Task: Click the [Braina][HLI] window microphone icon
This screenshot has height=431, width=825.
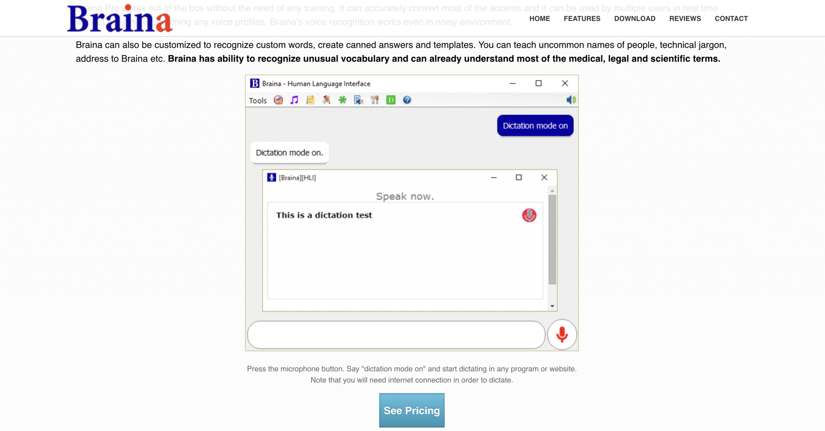Action: pos(272,177)
